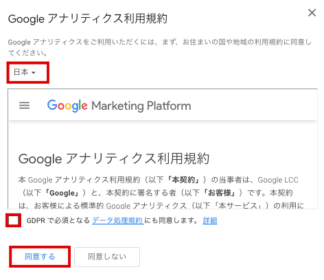Viewport: 324px width, 280px height.
Task: Click the intro text about お住まいの国や地域
Action: pyautogui.click(x=160, y=47)
